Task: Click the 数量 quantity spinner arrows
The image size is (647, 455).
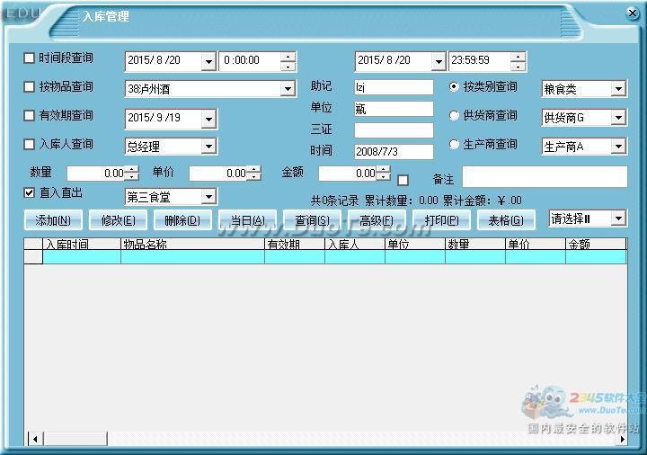Action: 131,173
